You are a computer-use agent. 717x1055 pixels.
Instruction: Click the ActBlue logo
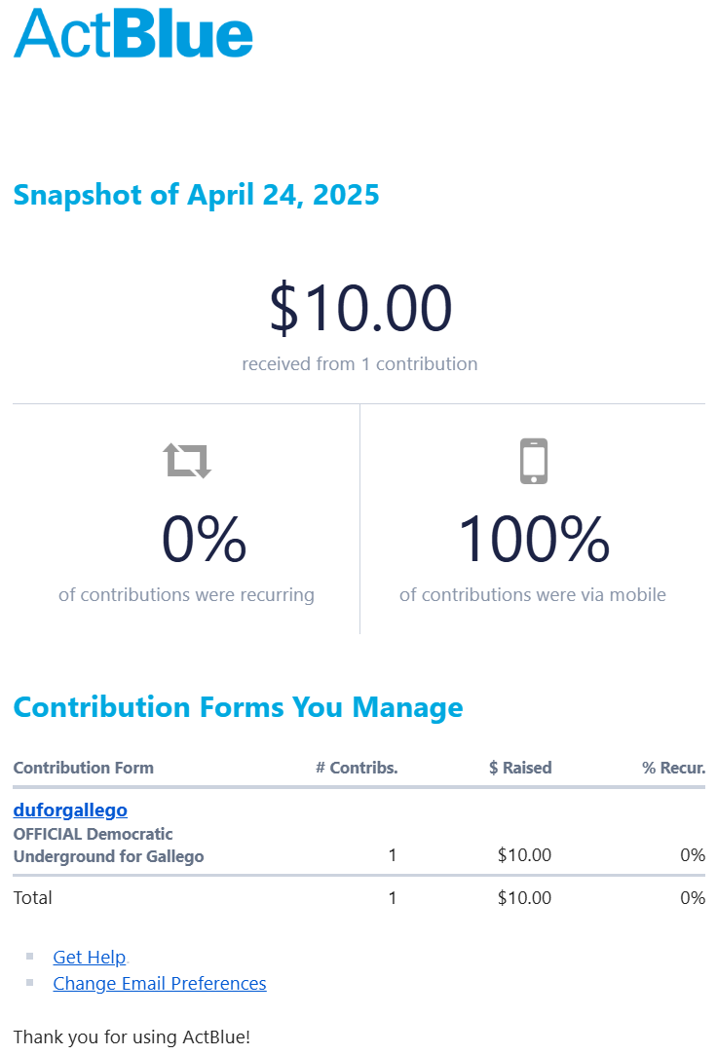click(x=133, y=34)
